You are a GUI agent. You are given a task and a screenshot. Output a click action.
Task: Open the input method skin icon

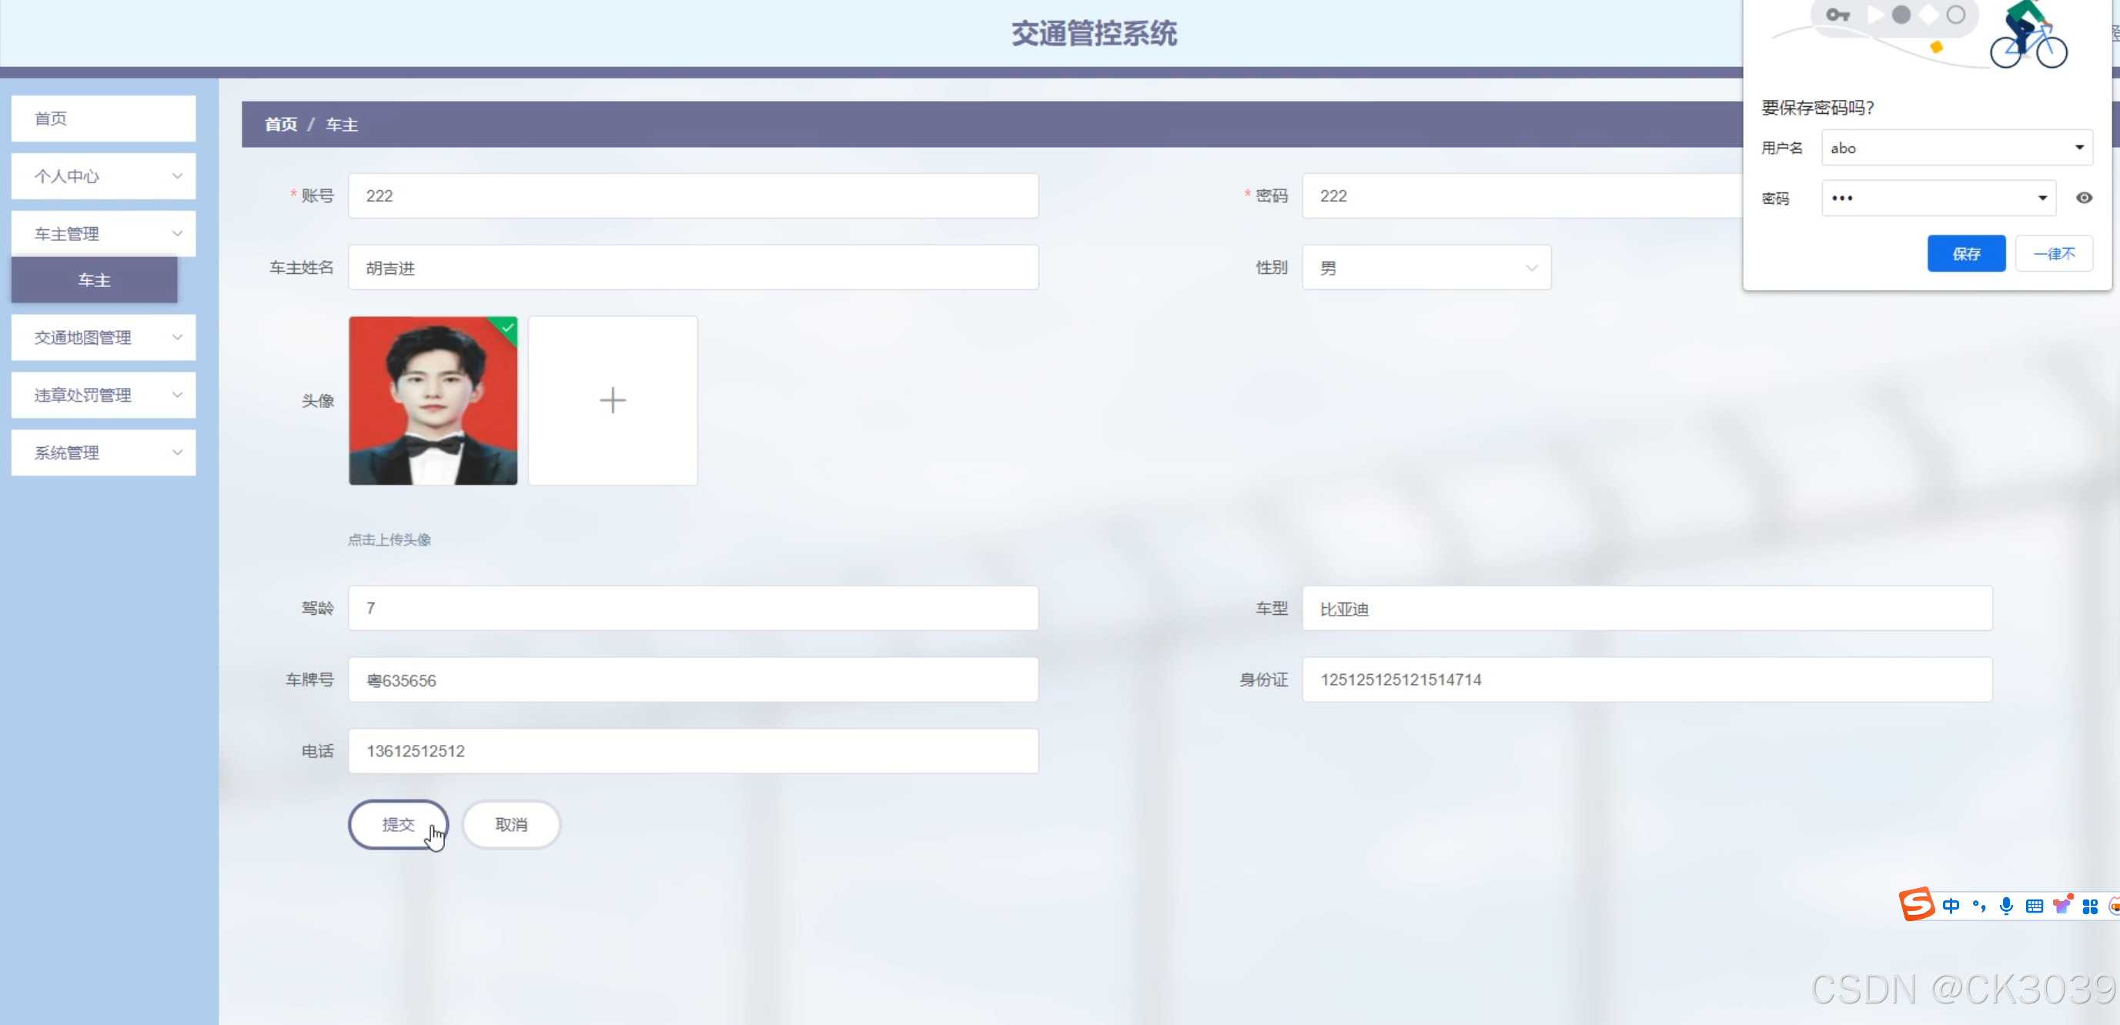(2061, 906)
